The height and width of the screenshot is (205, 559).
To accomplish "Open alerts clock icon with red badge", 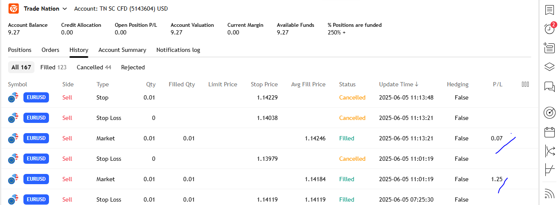I will (x=549, y=28).
